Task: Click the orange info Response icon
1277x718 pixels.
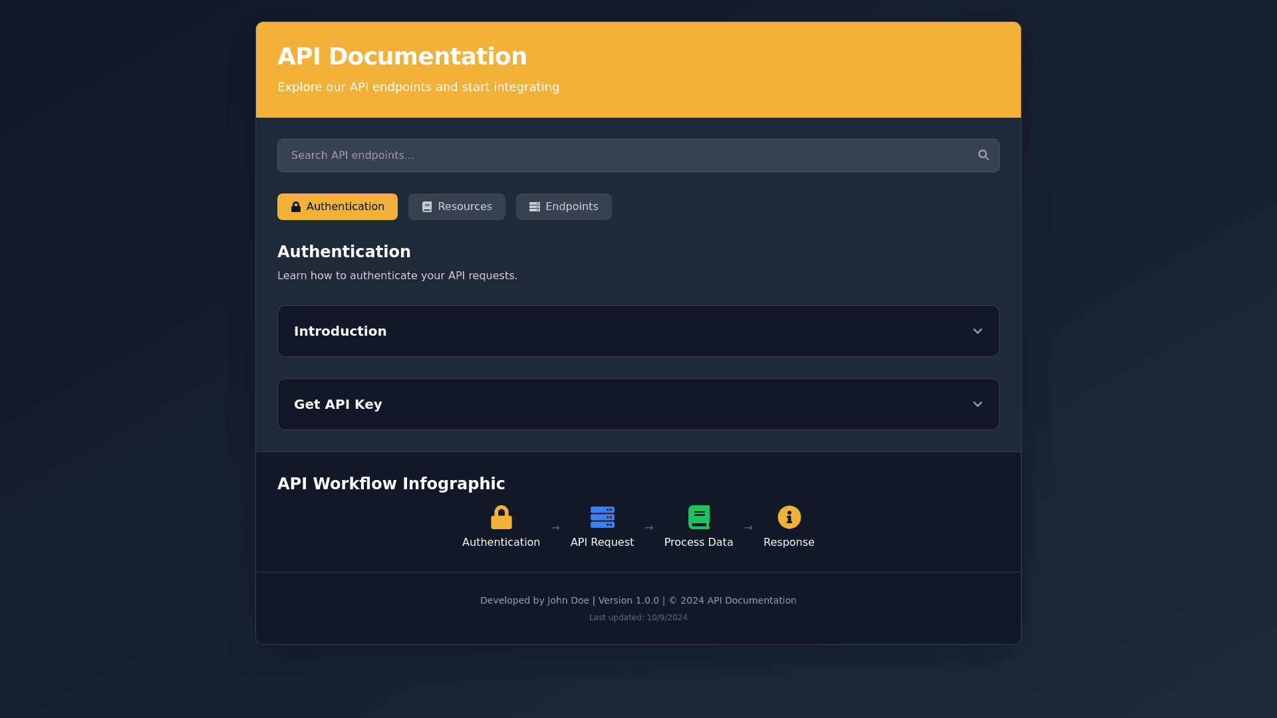Action: (x=789, y=517)
